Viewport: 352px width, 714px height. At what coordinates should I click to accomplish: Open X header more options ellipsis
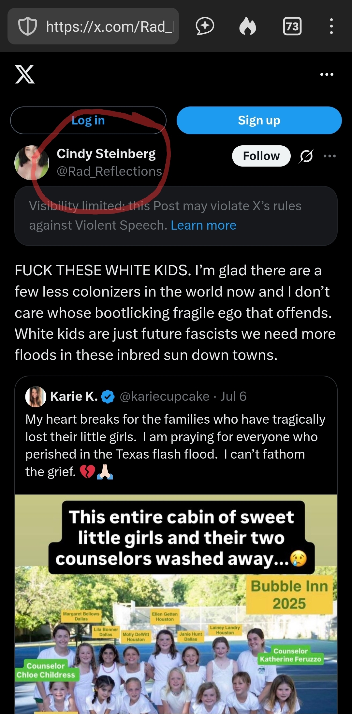coord(327,74)
